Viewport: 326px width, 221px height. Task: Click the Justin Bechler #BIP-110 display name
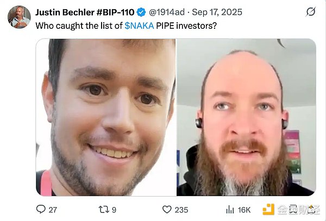coord(85,12)
